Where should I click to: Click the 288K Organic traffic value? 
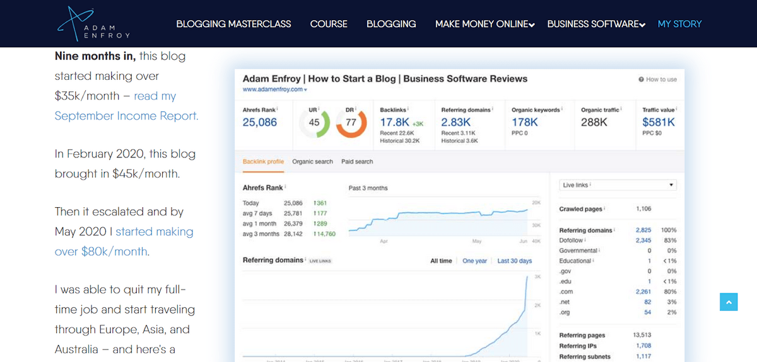point(594,122)
